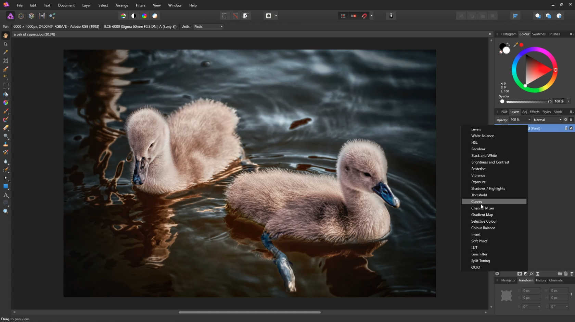Open the Filters menu

140,5
